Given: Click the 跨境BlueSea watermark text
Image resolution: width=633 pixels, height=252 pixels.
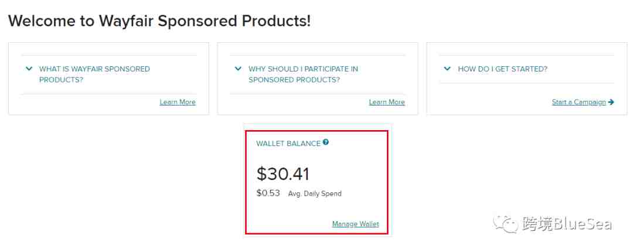Looking at the screenshot, I should coord(567,224).
